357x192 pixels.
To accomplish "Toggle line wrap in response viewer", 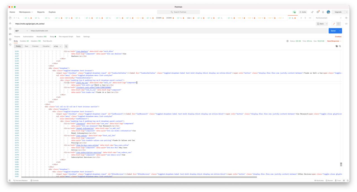I will (66, 46).
